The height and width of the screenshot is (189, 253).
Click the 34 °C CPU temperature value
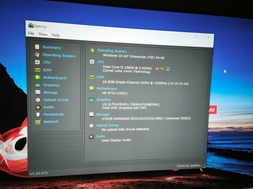point(159,69)
